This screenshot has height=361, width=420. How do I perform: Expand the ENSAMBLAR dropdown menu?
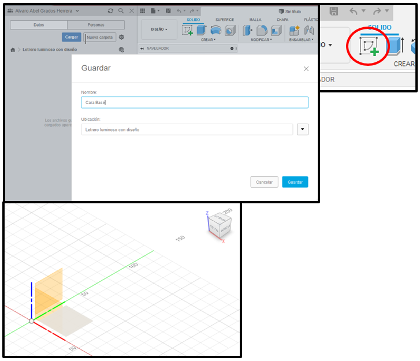pyautogui.click(x=301, y=40)
